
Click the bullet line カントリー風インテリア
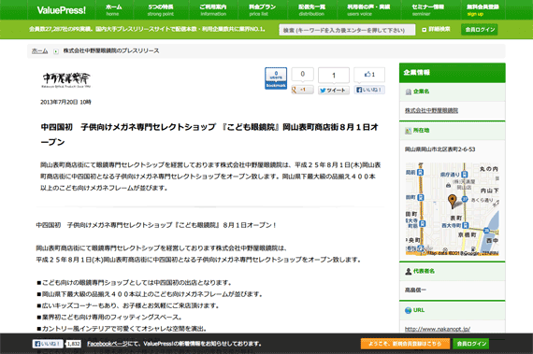[122, 329]
